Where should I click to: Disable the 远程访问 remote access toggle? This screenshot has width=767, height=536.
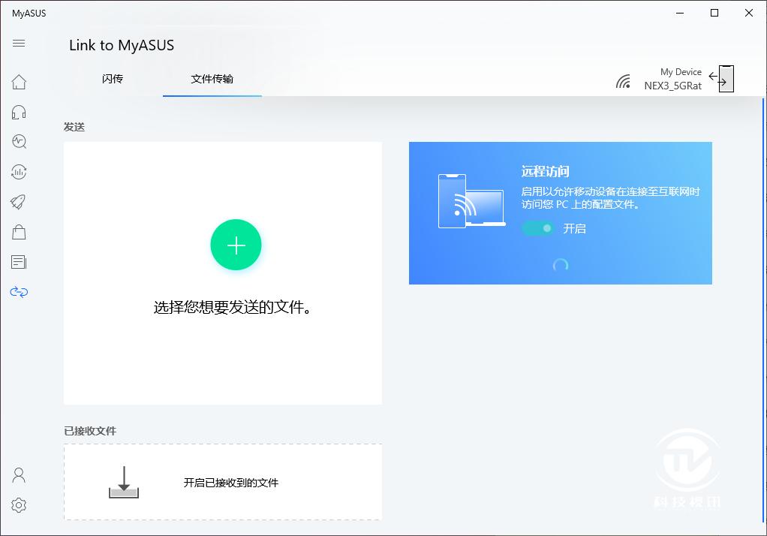pyautogui.click(x=538, y=228)
